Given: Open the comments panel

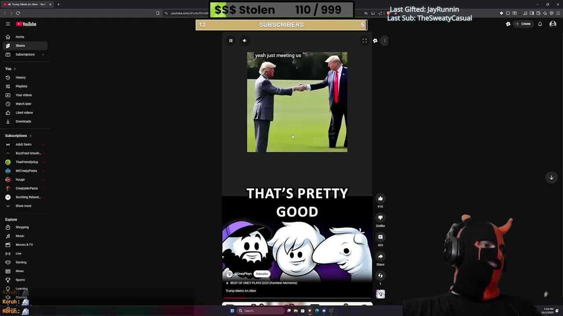Looking at the screenshot, I should click(x=380, y=237).
